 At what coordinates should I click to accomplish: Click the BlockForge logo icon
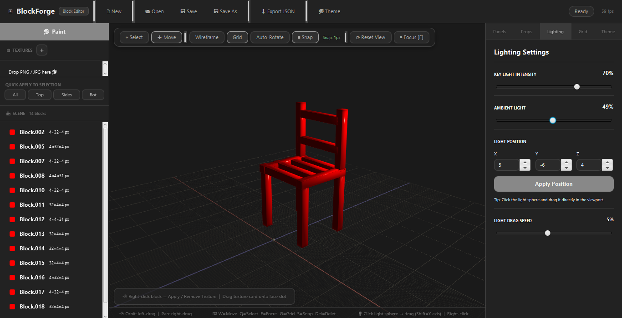click(10, 11)
